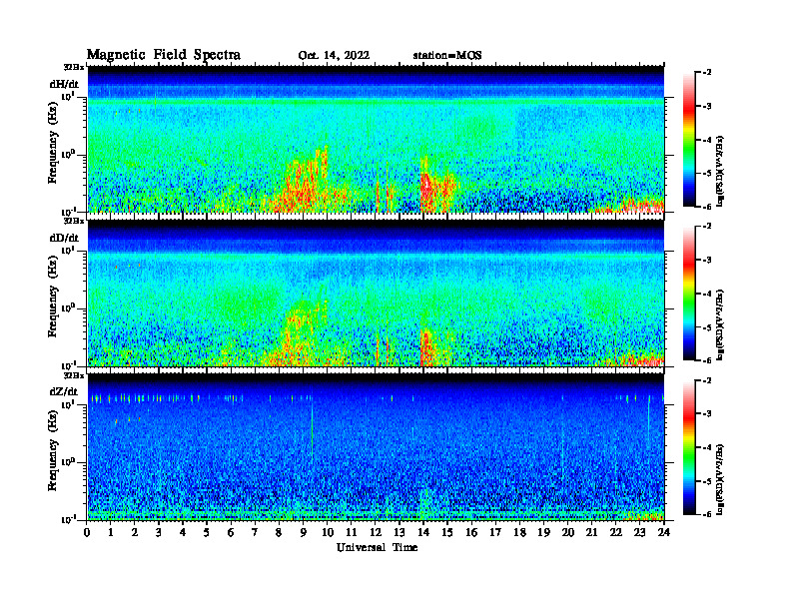Image resolution: width=791 pixels, height=611 pixels.
Task: Click hour "1" tick label on time axis
Action: [x=111, y=532]
